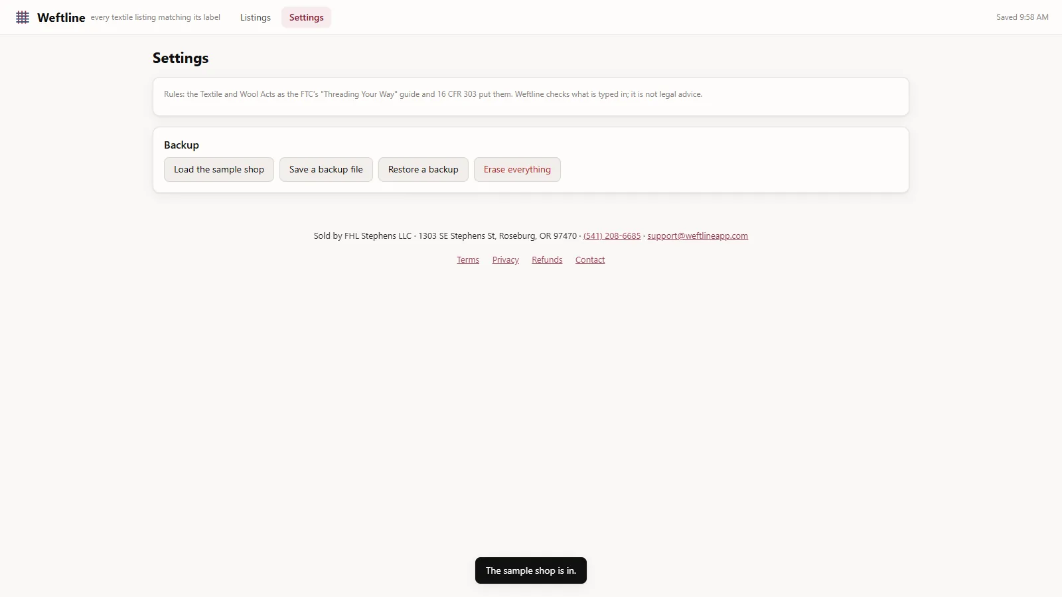The width and height of the screenshot is (1062, 597).
Task: Click the 'Saved 9:58 AM' status text
Action: click(1022, 17)
